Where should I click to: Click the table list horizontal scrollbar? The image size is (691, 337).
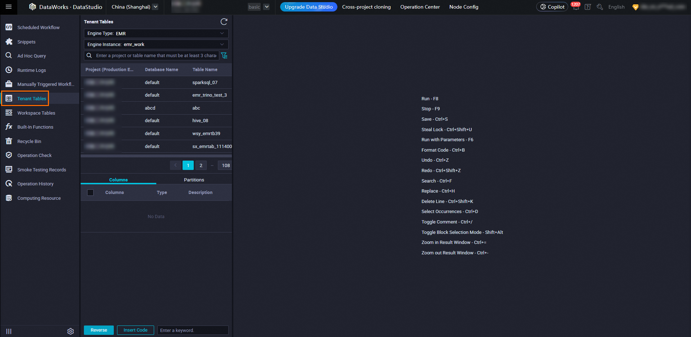click(x=156, y=156)
